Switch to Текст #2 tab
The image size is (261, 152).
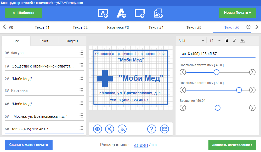[80, 27]
